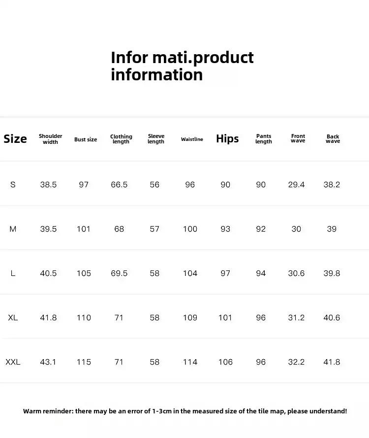The height and width of the screenshot is (438, 369).
Task: Click the 38.5 shoulder width value
Action: 48,185
